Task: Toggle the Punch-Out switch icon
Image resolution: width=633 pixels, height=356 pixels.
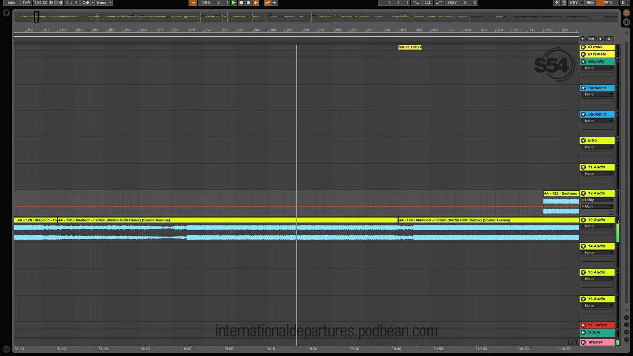Action: point(438,3)
